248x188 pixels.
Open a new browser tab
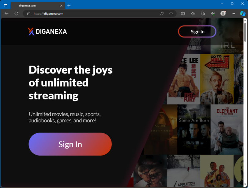69,5
